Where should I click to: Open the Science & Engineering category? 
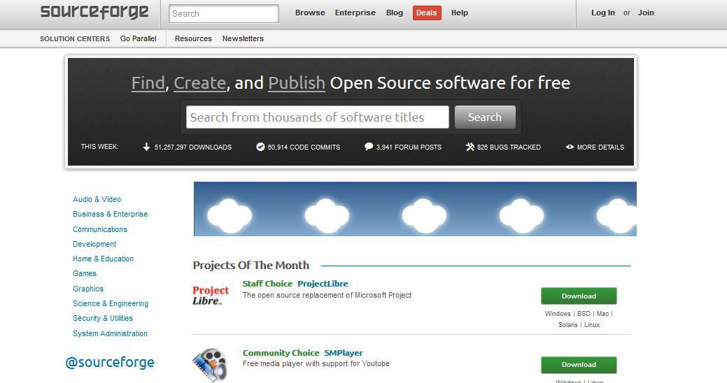[111, 303]
